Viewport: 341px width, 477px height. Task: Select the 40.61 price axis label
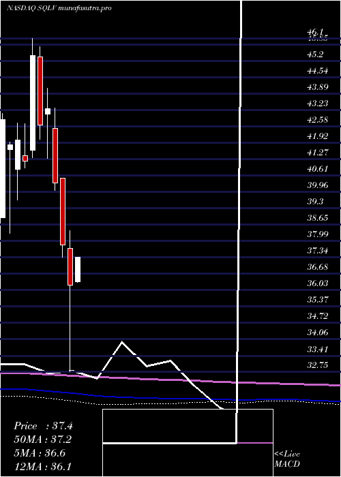point(318,169)
